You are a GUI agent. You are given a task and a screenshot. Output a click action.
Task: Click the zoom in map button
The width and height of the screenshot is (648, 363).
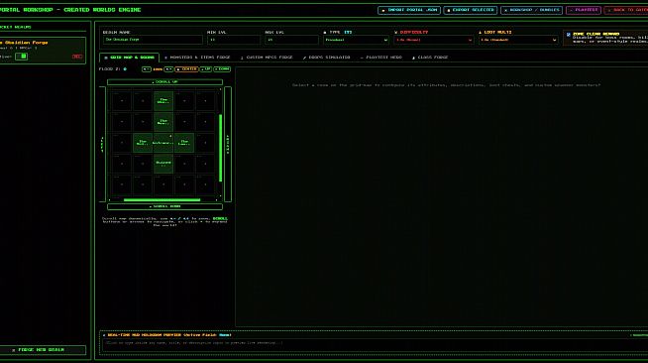tap(168, 69)
